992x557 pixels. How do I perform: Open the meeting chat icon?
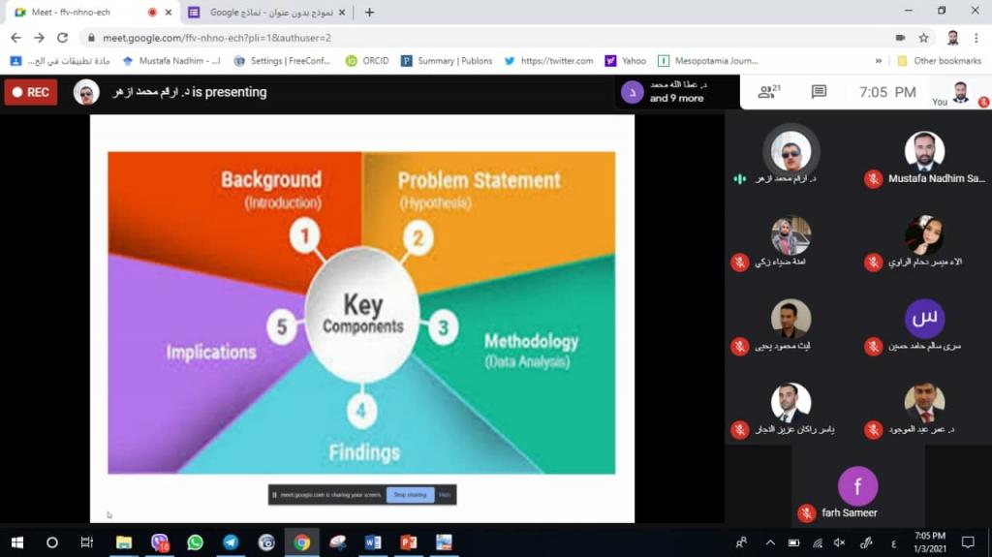[x=819, y=92]
